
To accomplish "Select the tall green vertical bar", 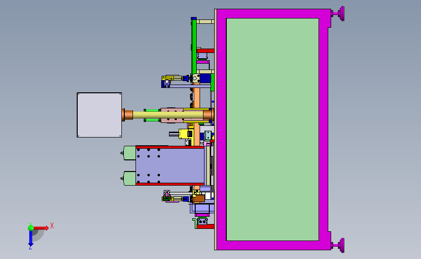I will 194,46.
